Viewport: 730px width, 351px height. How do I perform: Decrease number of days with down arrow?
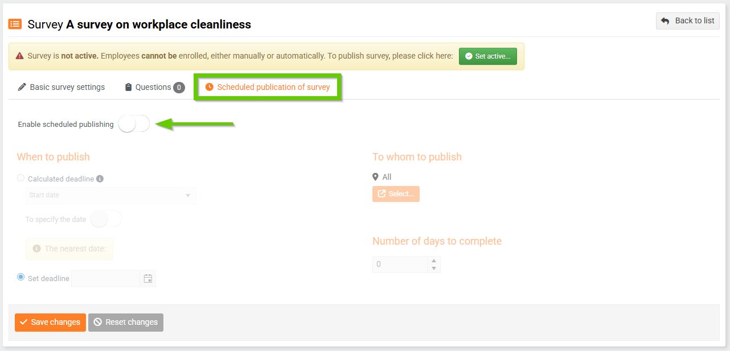tap(434, 268)
